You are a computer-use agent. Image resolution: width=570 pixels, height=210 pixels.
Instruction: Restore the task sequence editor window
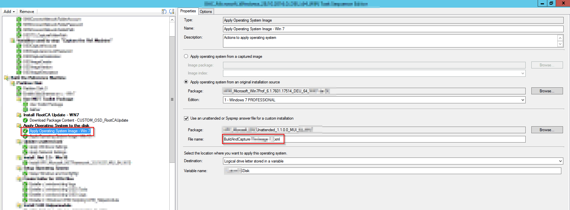click(551, 3)
